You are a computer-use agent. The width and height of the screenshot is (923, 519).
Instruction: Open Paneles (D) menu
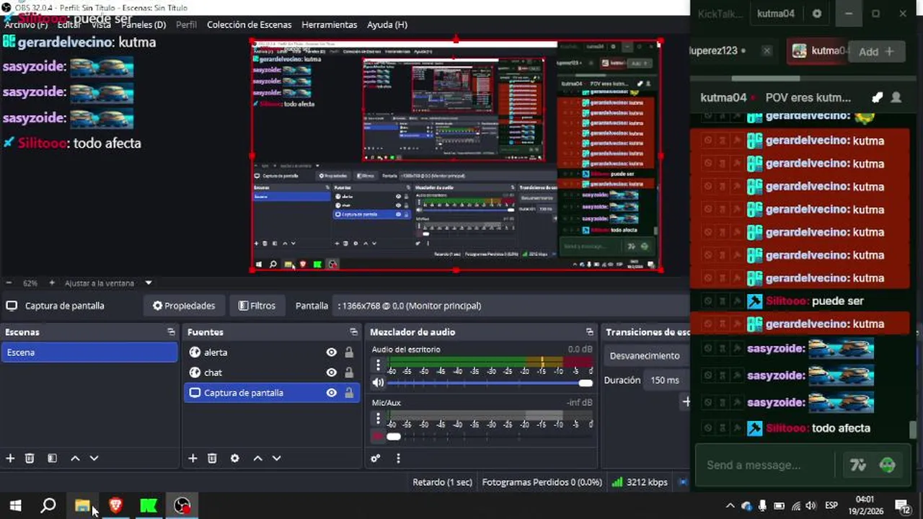click(x=143, y=25)
